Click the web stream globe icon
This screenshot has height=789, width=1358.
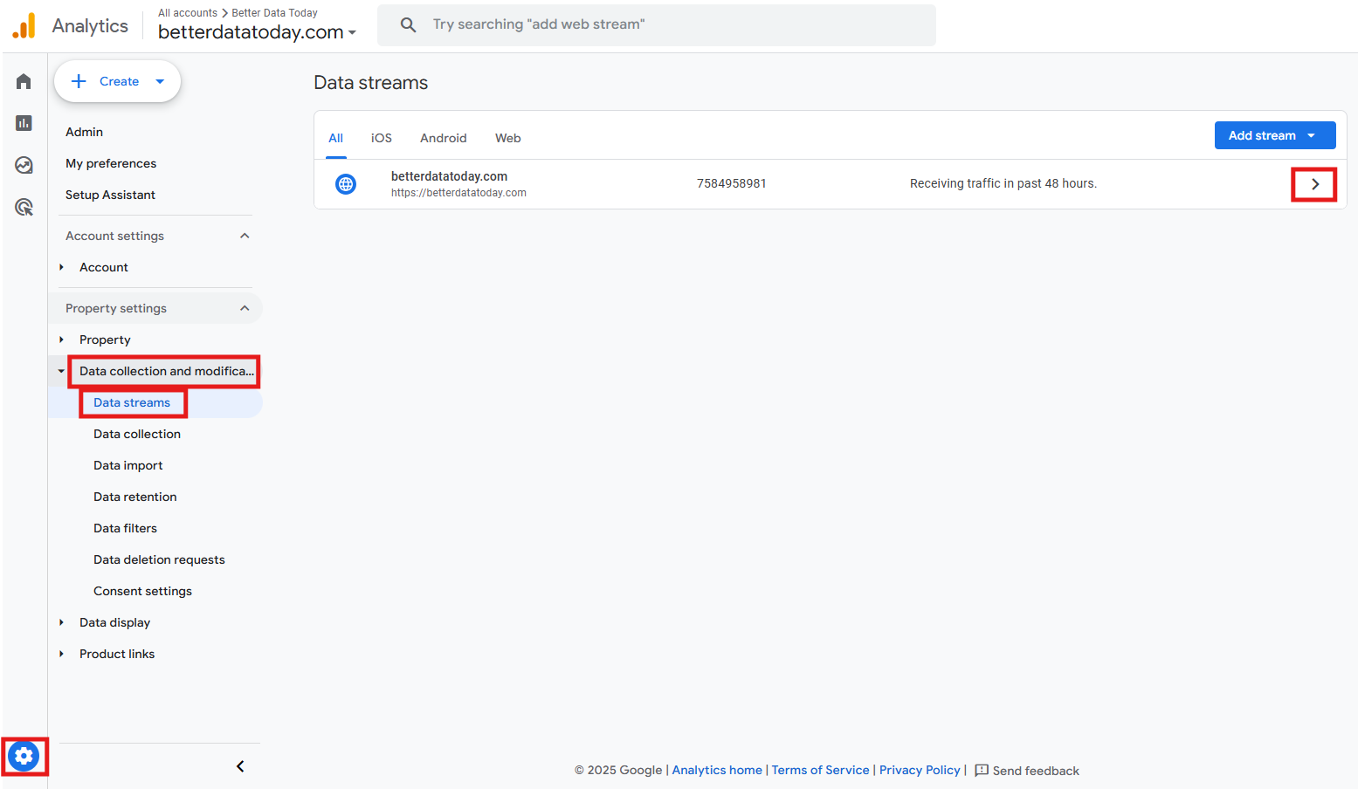346,184
